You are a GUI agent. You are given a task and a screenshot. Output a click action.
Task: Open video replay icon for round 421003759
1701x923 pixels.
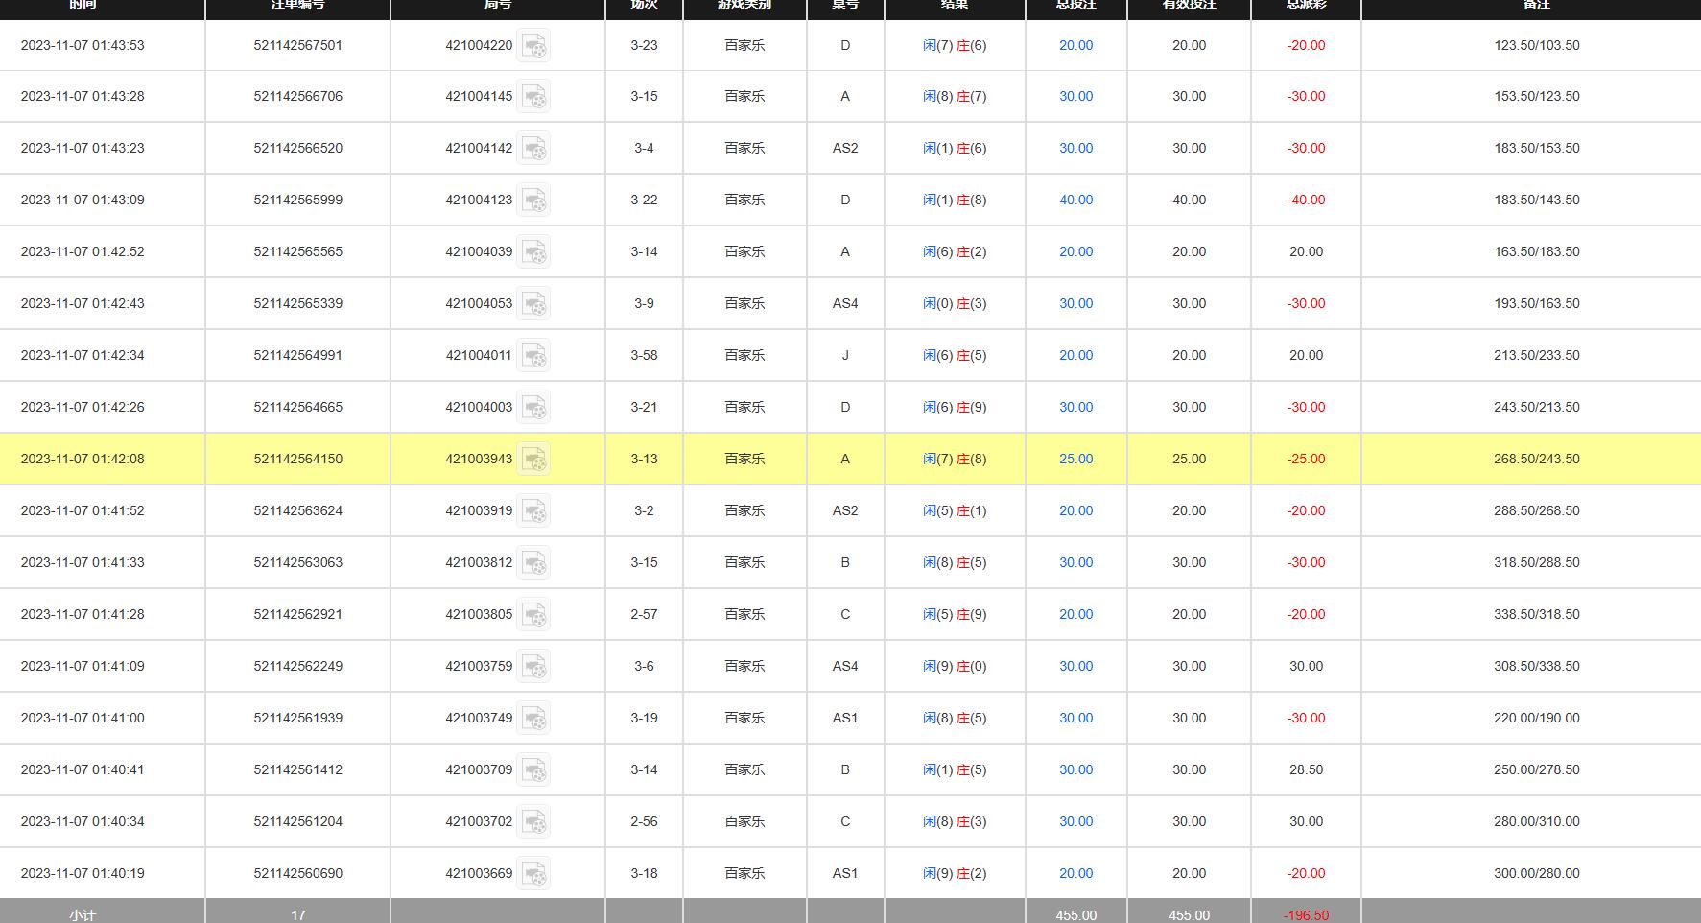pyautogui.click(x=533, y=667)
